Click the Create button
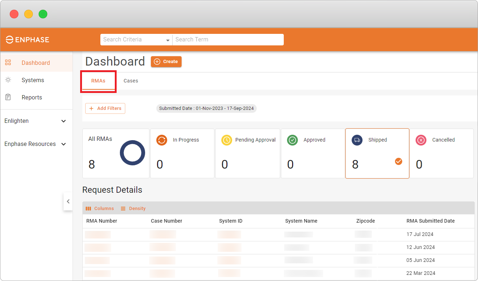This screenshot has width=478, height=281. pos(166,62)
